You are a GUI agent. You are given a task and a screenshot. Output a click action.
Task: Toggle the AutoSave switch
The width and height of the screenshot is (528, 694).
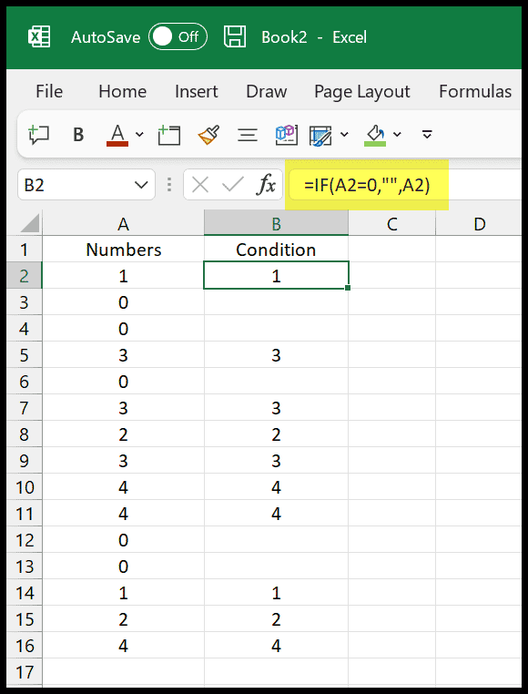point(178,37)
